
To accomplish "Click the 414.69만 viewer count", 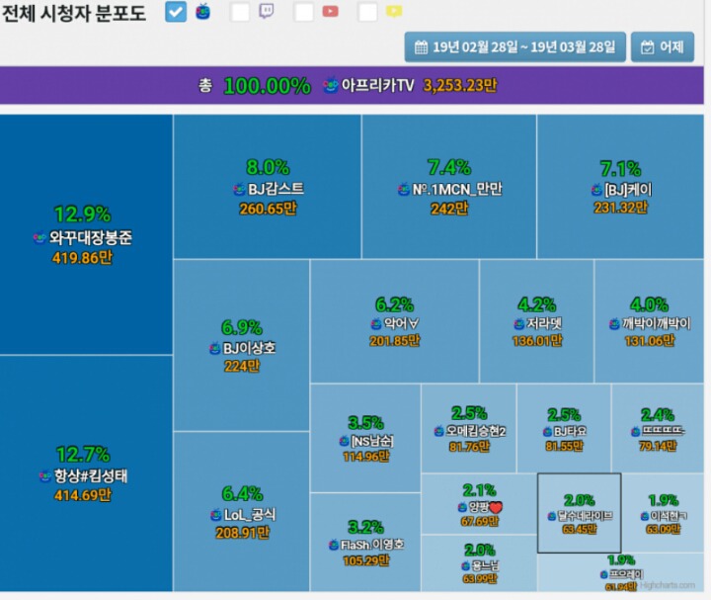I will click(x=82, y=494).
